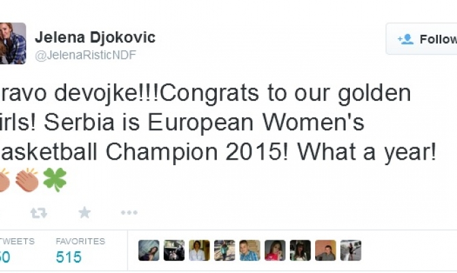View the 515 favorites list
Image resolution: width=457 pixels, height=273 pixels.
[69, 257]
